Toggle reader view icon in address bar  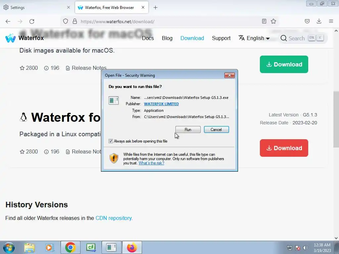pyautogui.click(x=264, y=21)
